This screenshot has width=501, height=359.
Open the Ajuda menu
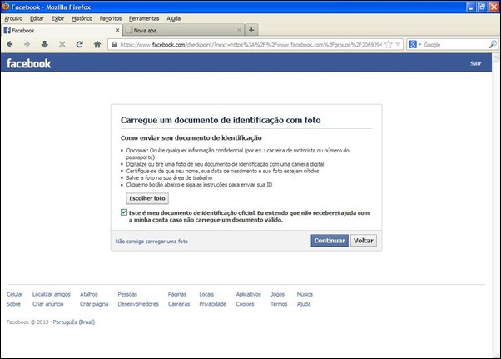(x=173, y=18)
